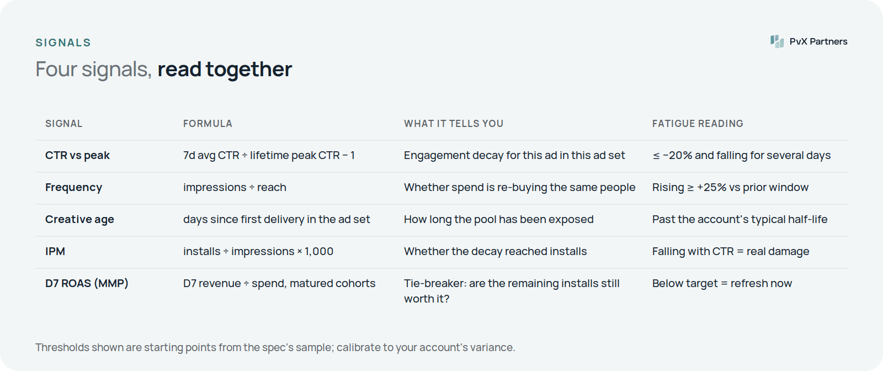Click the 'impressions ÷ reach' formula cell
Screen dimensions: 883x371
coord(235,188)
